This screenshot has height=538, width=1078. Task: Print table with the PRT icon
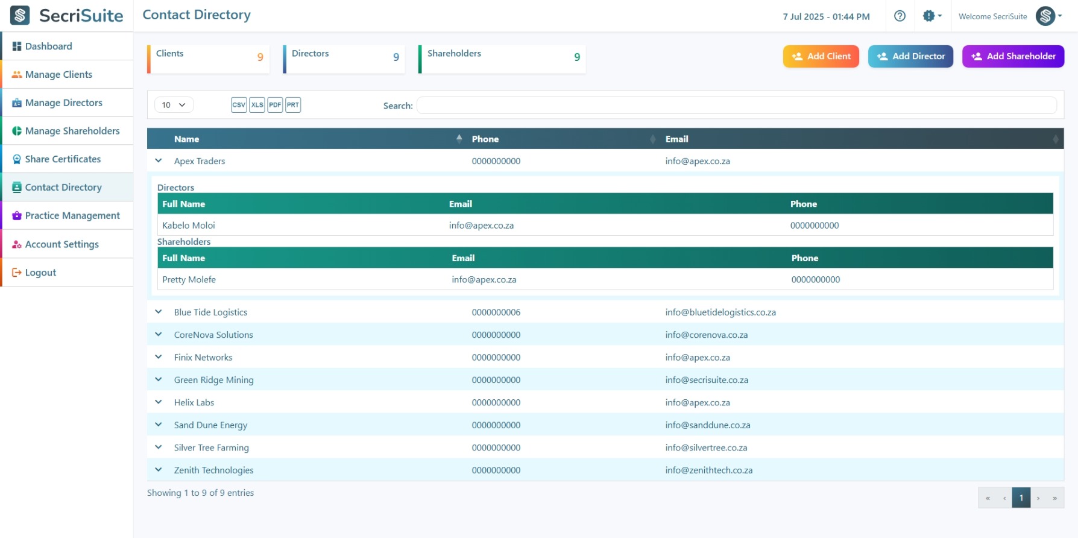(x=293, y=105)
